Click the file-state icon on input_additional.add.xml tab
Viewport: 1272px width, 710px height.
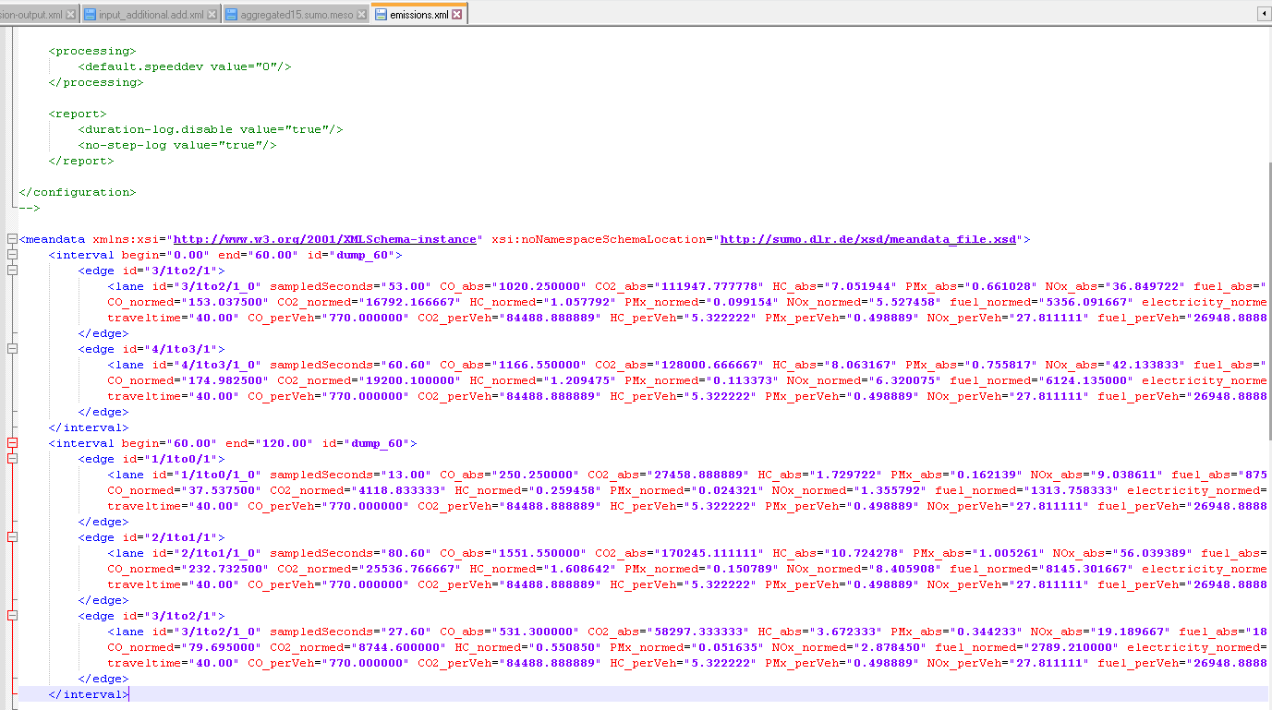[90, 14]
